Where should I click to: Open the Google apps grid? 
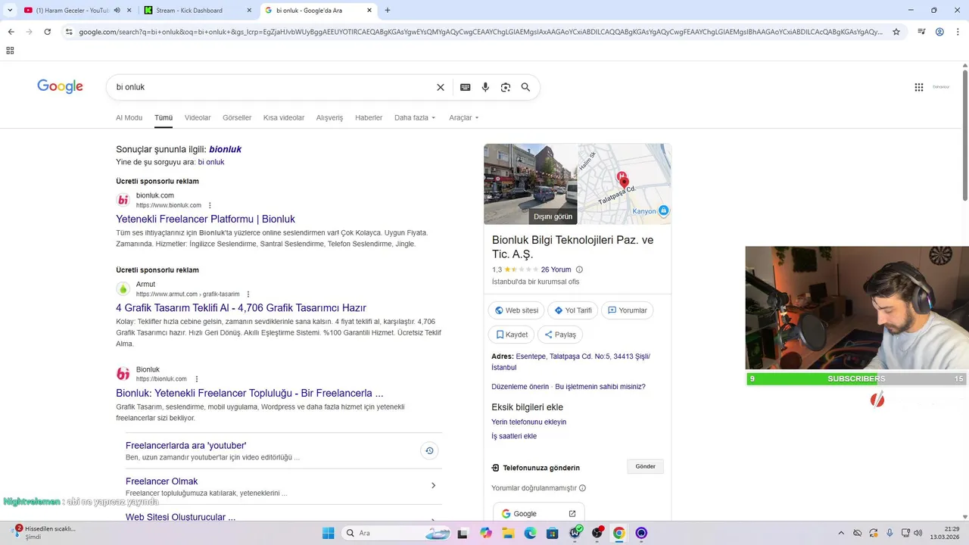coord(919,87)
